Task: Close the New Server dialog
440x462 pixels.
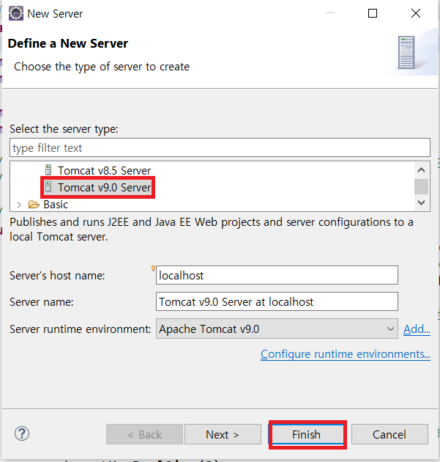Action: (x=416, y=13)
